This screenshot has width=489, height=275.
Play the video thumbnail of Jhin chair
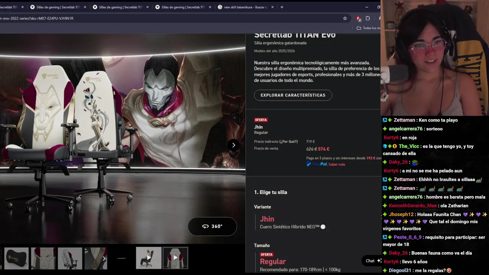point(175,258)
